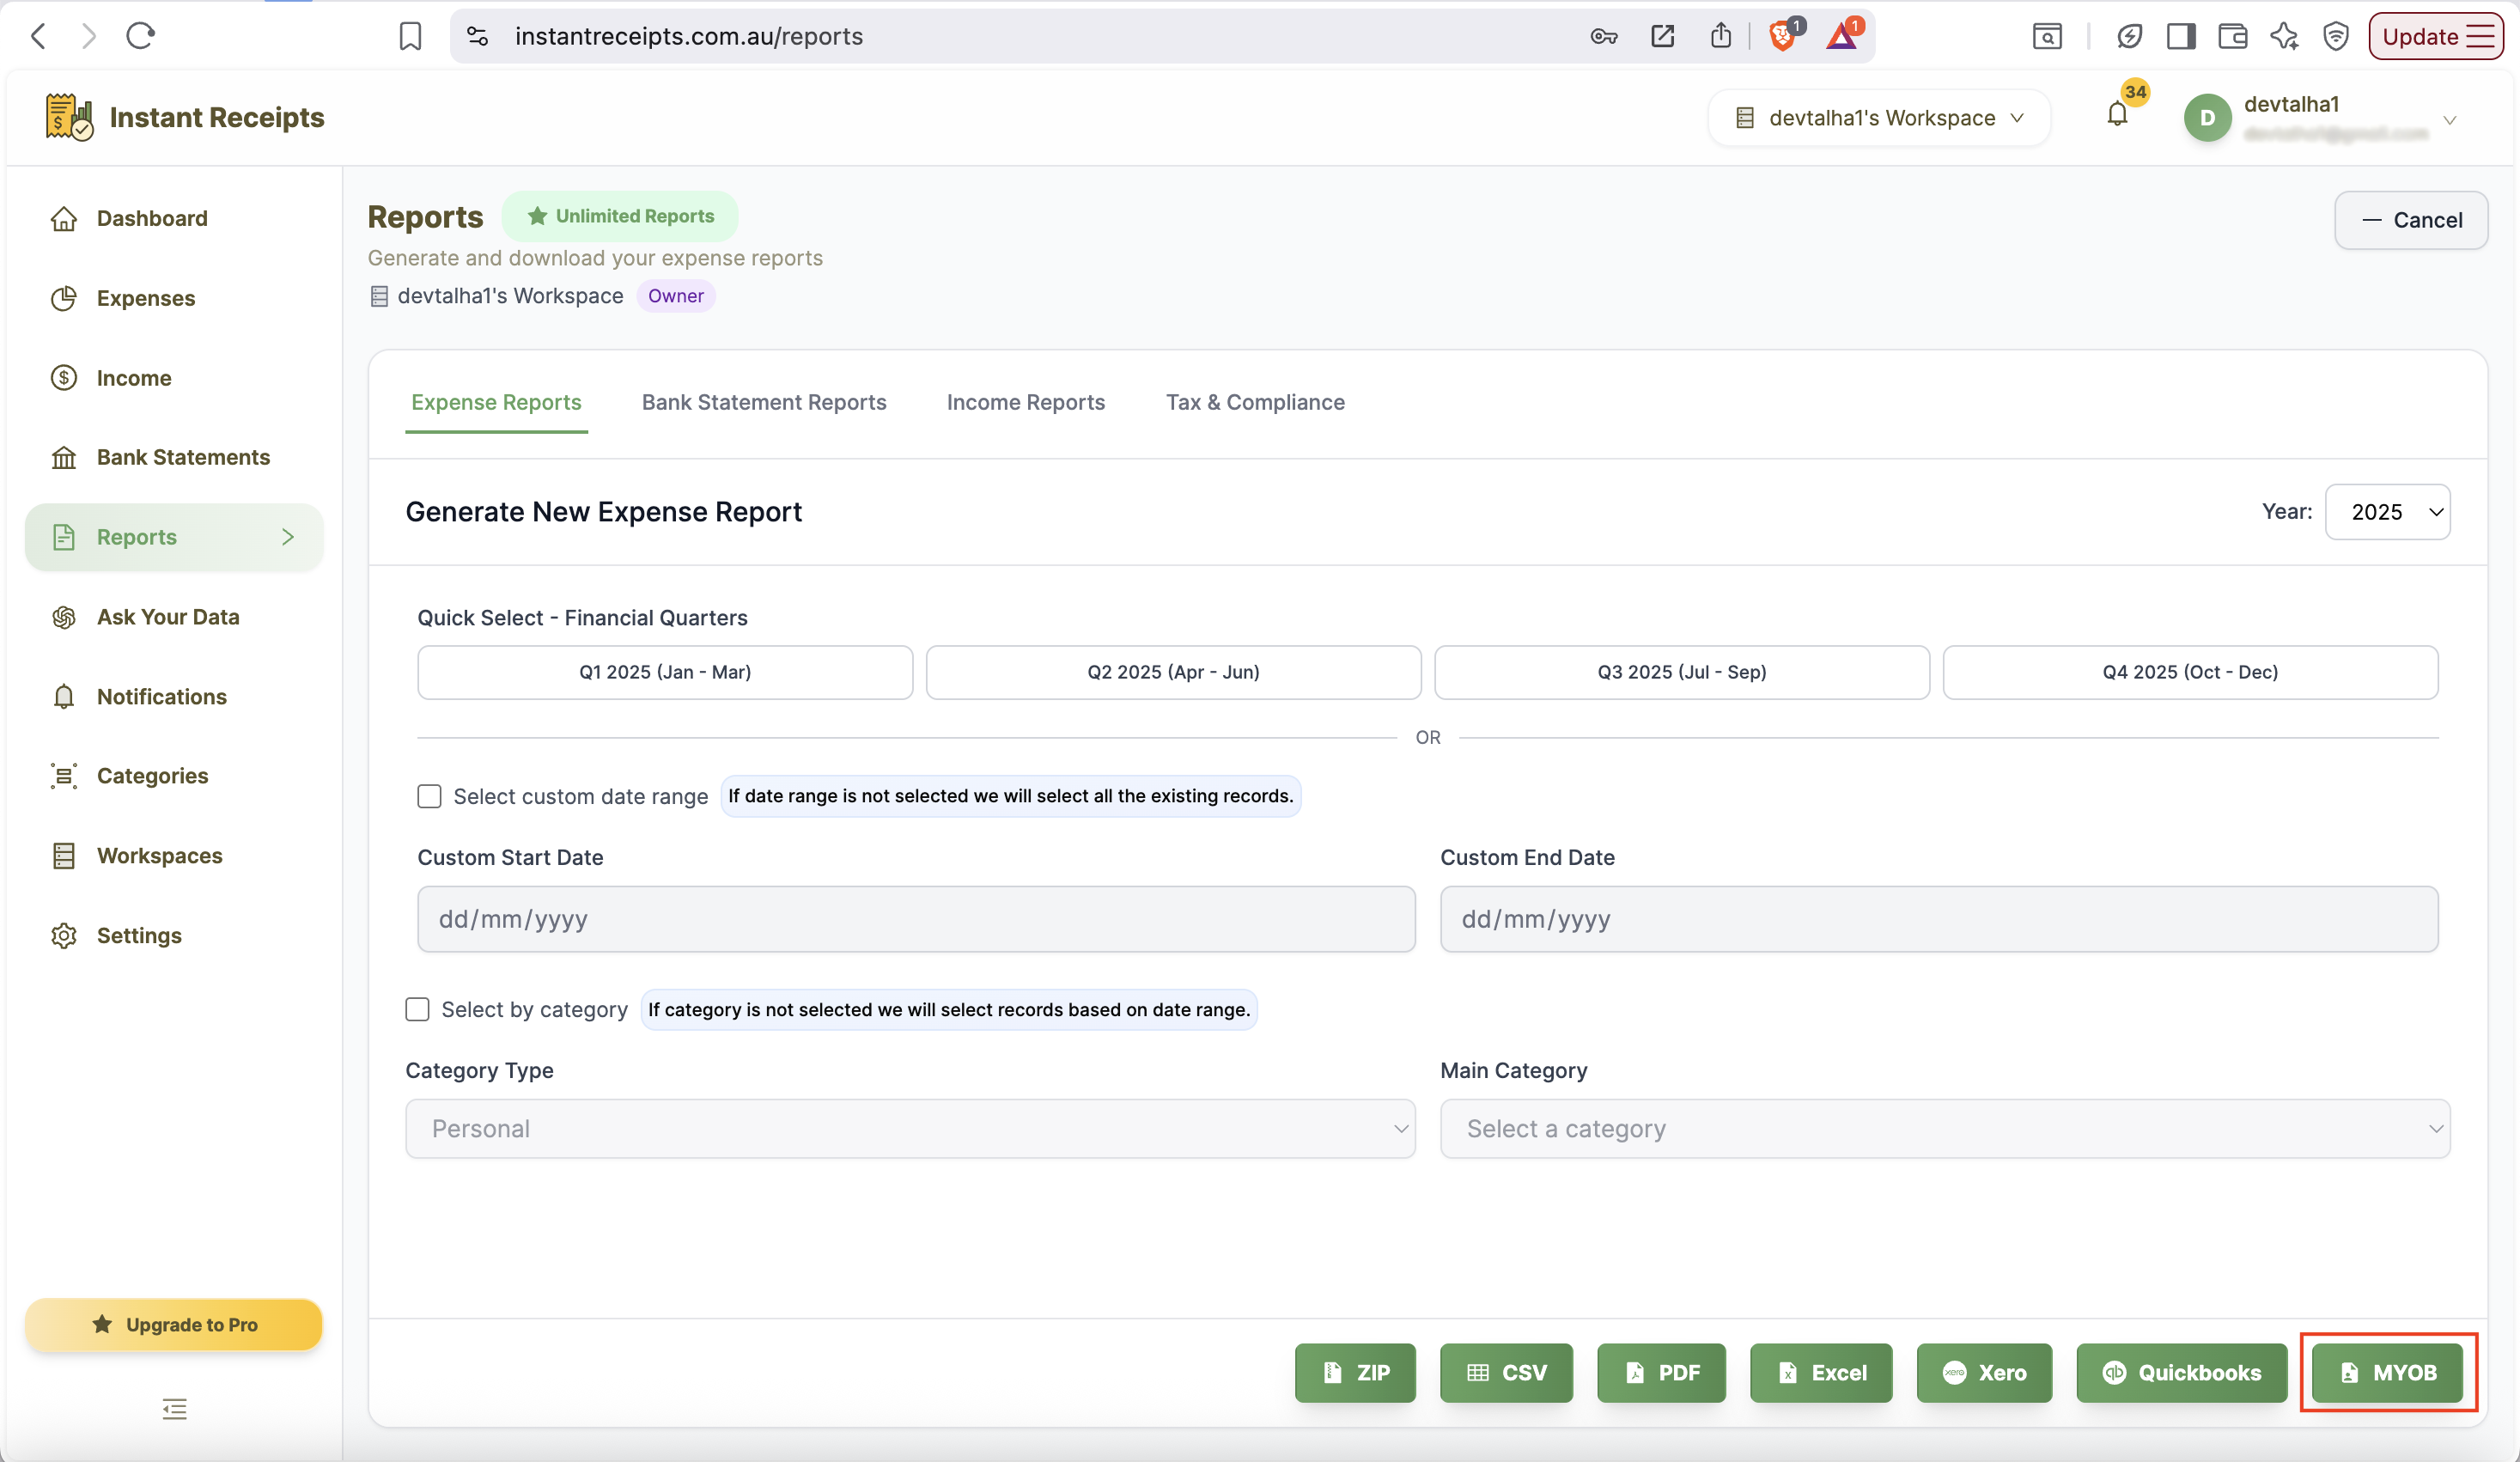The width and height of the screenshot is (2520, 1462).
Task: Export report as CSV
Action: click(x=1506, y=1373)
